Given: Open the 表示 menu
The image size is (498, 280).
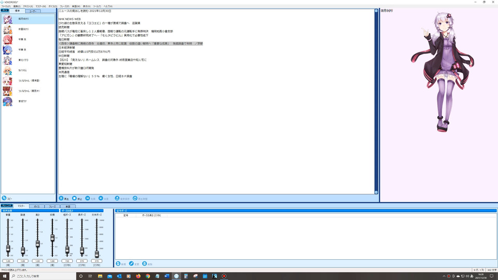Looking at the screenshot, I should tap(87, 6).
